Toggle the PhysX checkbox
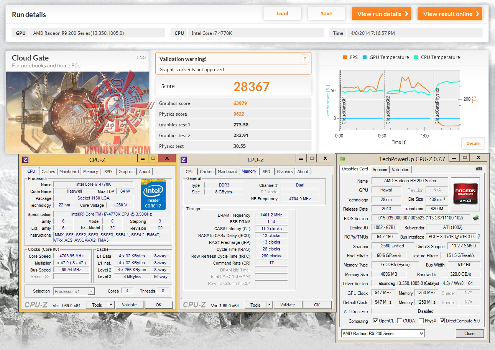The image size is (495, 350). pos(421,321)
